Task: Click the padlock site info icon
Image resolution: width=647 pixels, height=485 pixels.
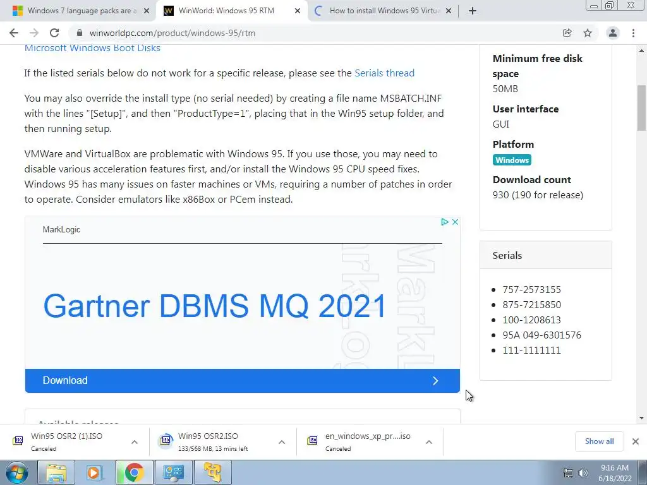Action: pyautogui.click(x=80, y=33)
